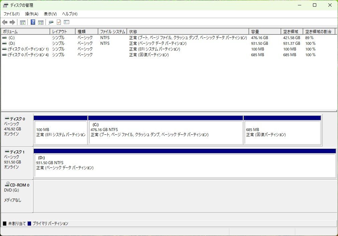Click 正常 (EFI システム パーティション) status in list
Viewport: 338px width, 236px height.
pos(154,49)
